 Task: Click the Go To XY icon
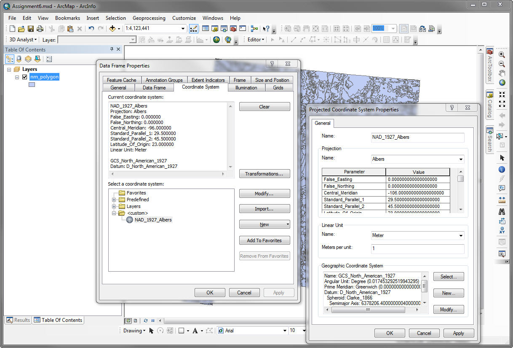point(502,231)
